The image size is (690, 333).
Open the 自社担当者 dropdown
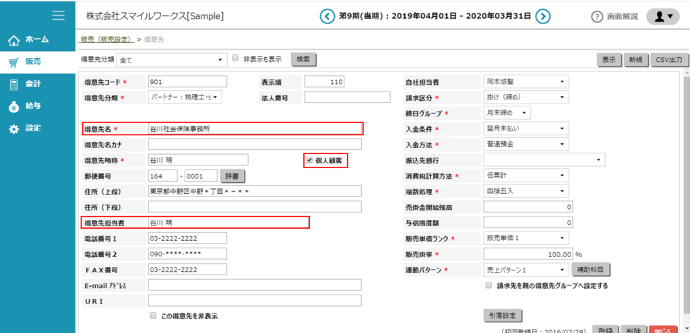pos(526,81)
